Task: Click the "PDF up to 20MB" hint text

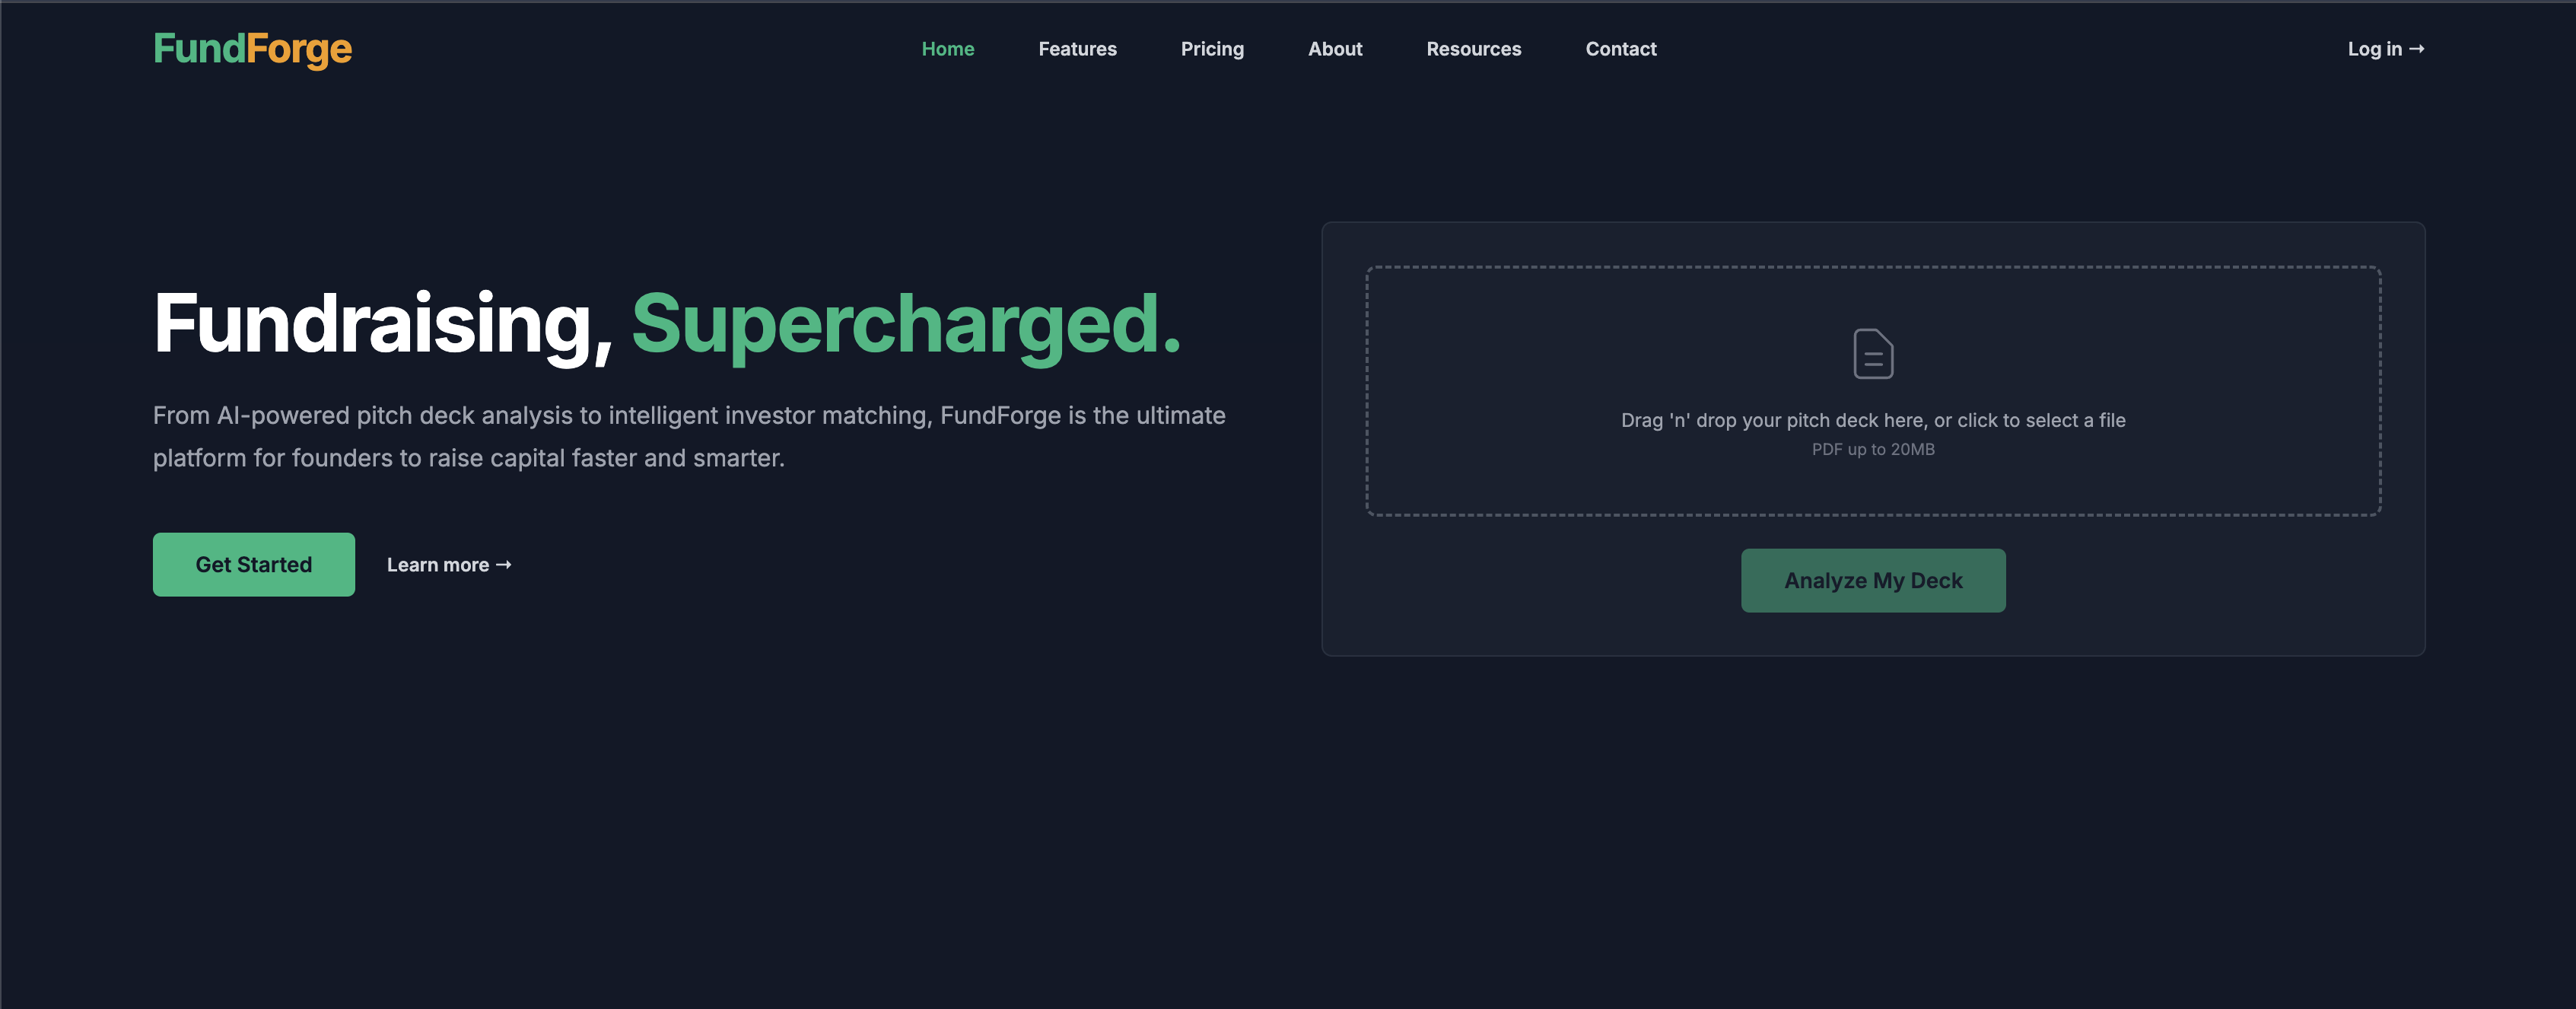Action: 1872,450
